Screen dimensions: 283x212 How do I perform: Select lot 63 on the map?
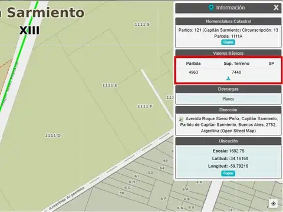pos(150,173)
